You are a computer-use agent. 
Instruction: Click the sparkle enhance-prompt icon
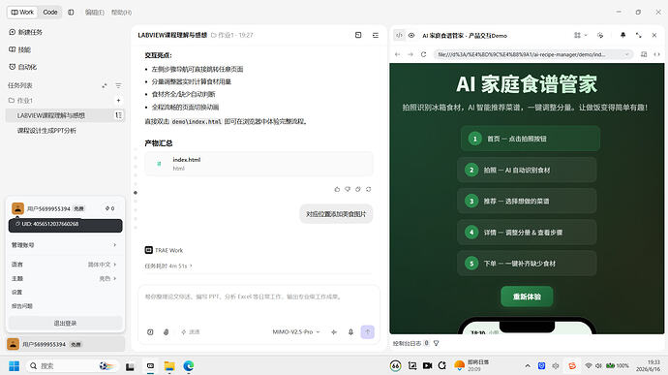[x=334, y=332]
